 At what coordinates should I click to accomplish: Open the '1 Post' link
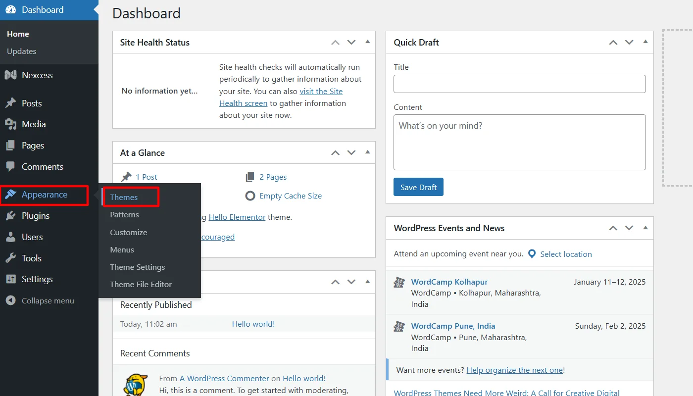click(x=147, y=177)
